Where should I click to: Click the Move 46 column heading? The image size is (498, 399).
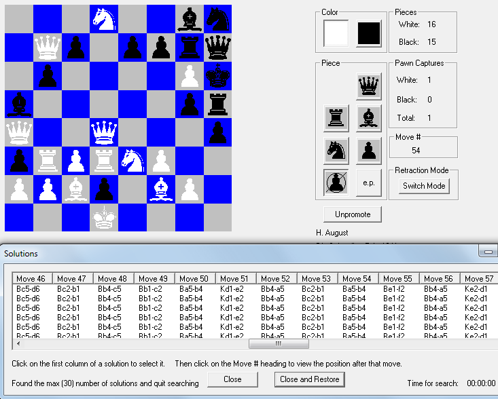click(31, 279)
